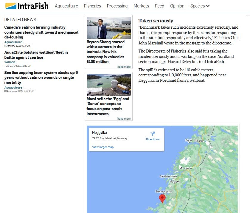Open the Fisheries section from the navigation
The image size is (250, 213).
(92, 6)
